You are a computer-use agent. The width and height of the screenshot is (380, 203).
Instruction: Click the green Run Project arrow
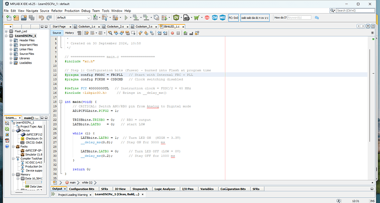coord(126,18)
